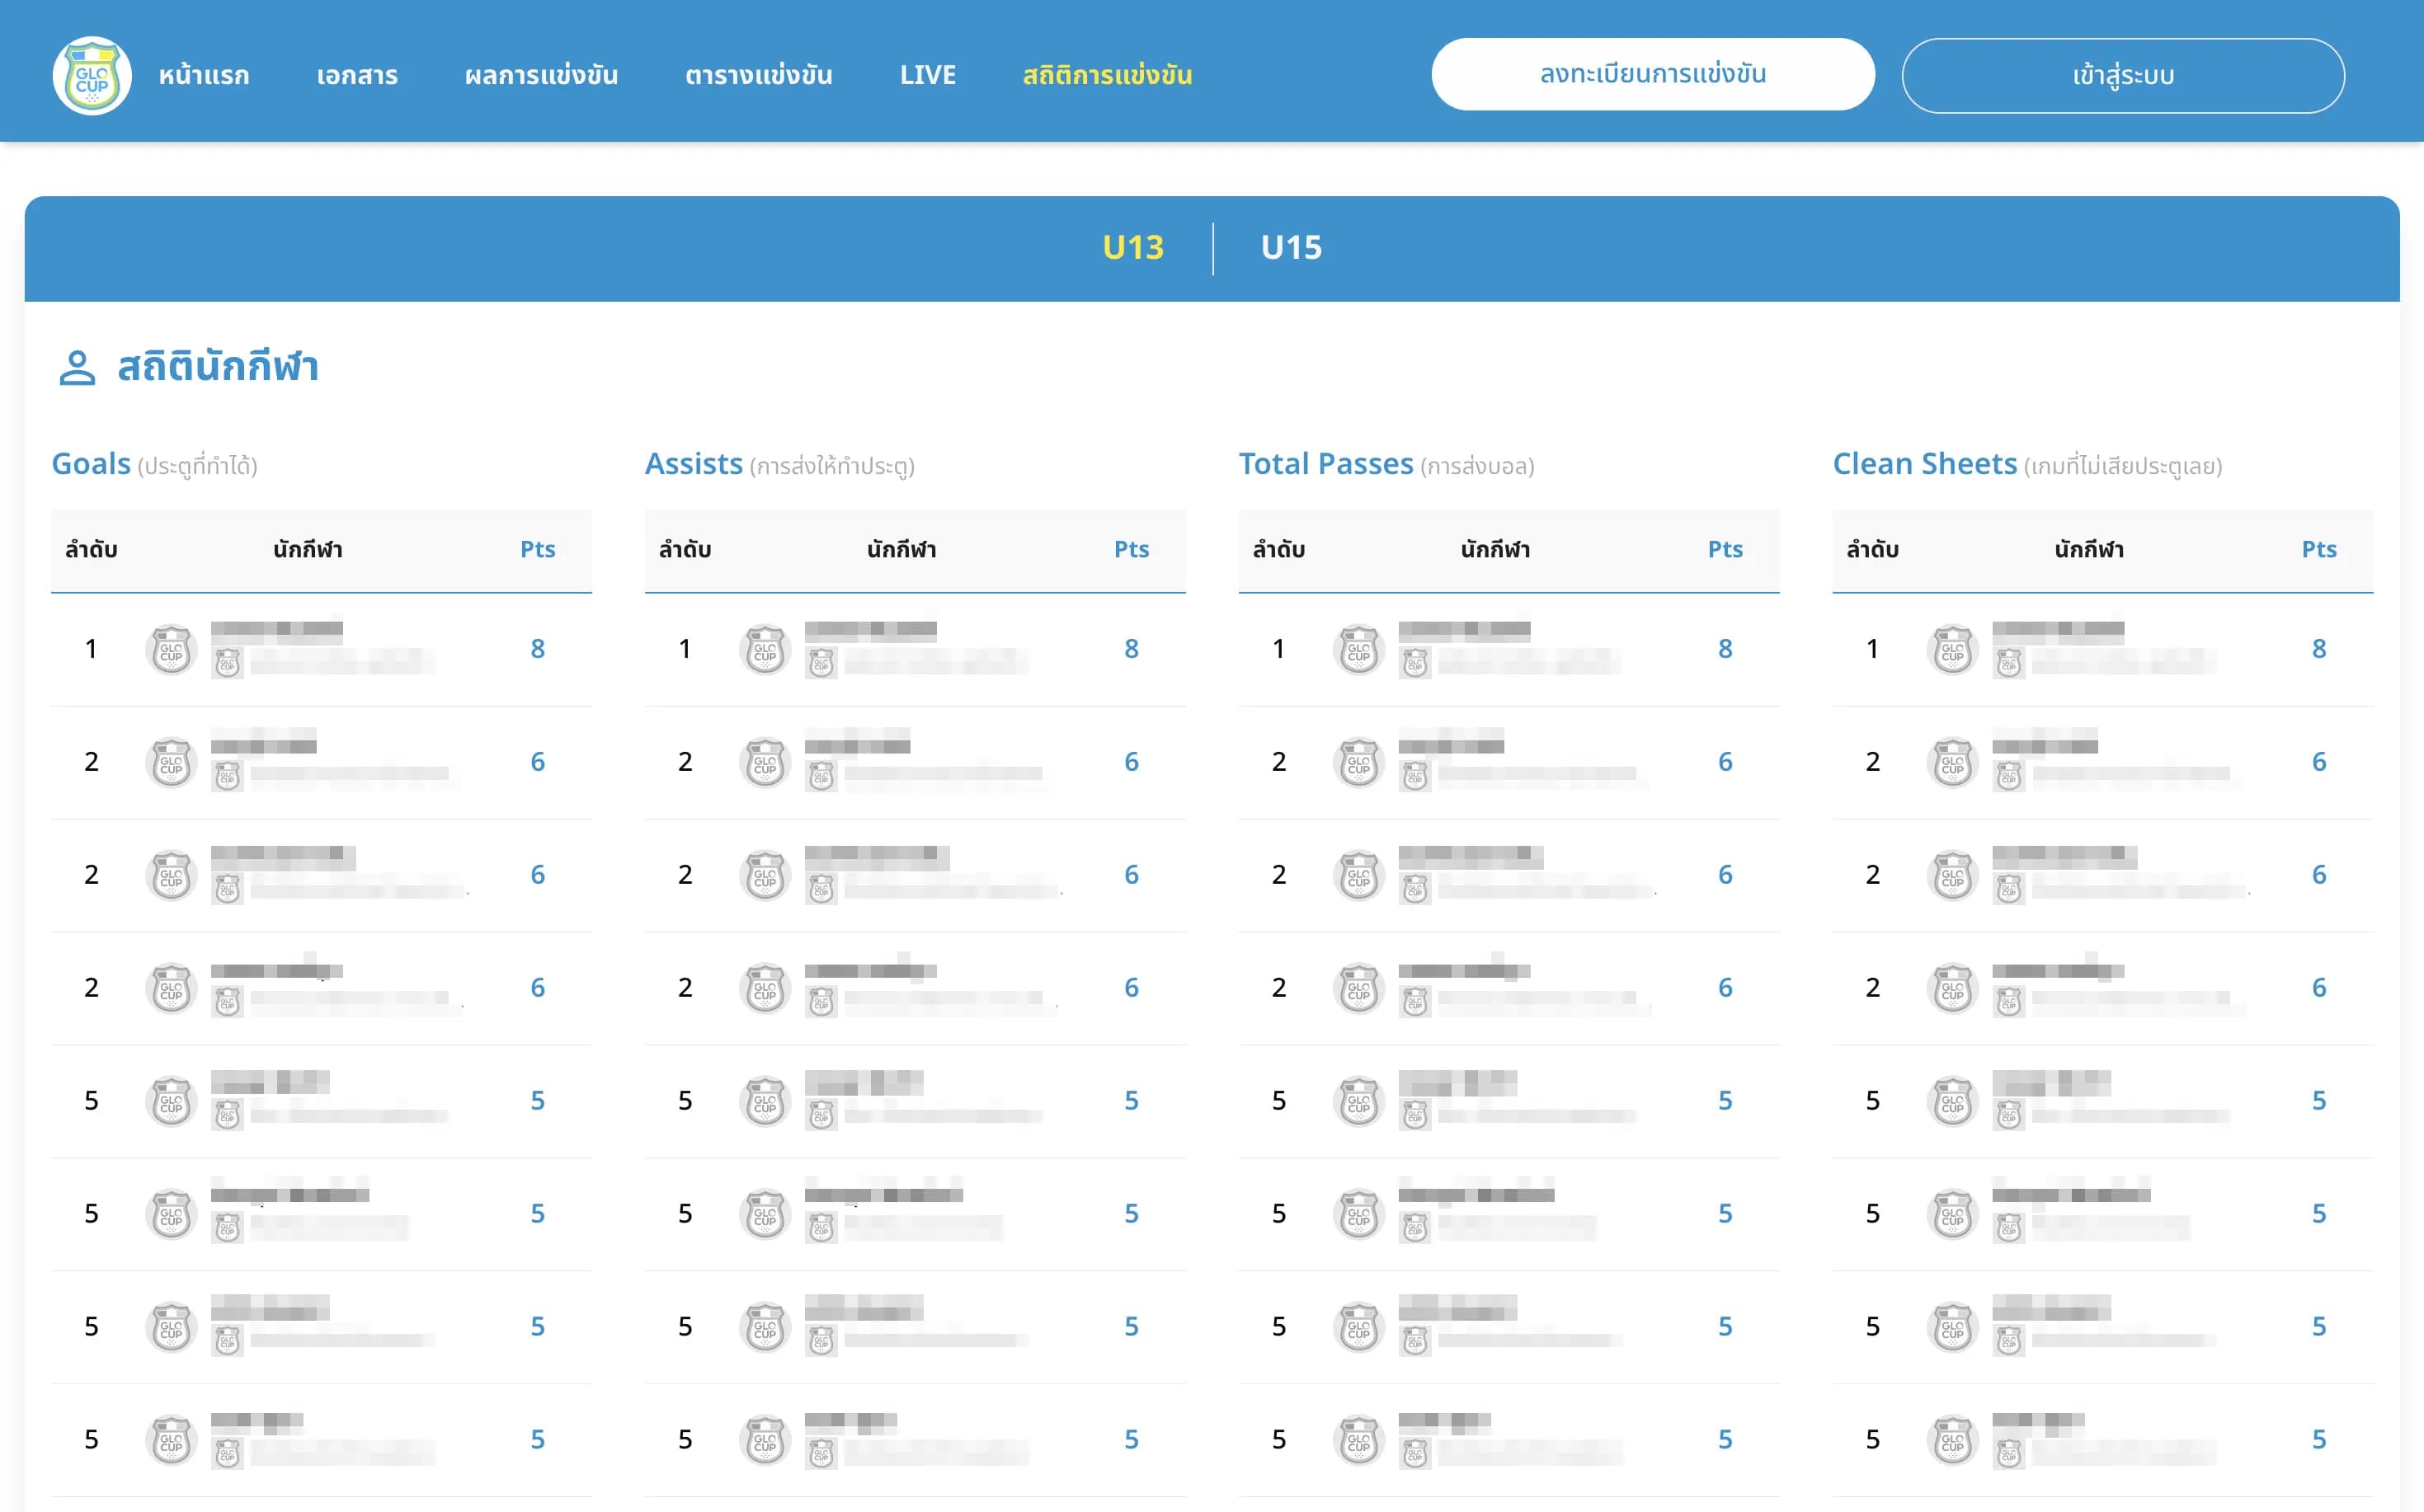Viewport: 2424px width, 1512px height.
Task: Open ตารางแข่งขัน in navbar
Action: point(758,75)
